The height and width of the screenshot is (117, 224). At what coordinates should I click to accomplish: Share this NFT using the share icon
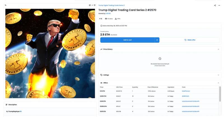(215, 5)
